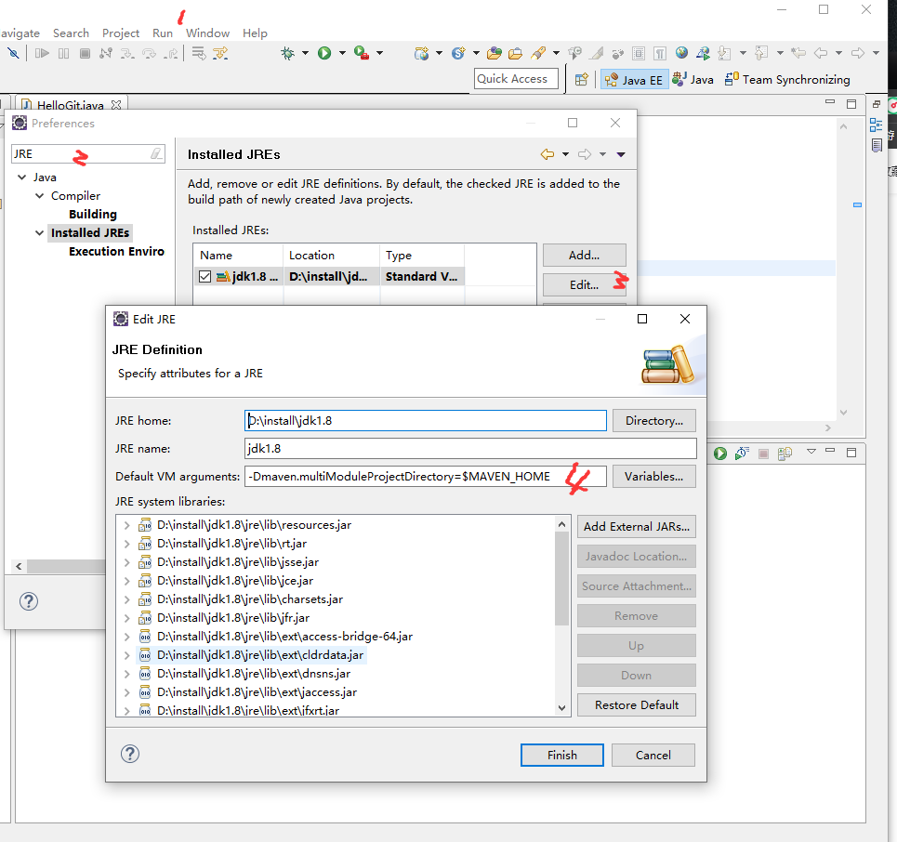The image size is (897, 842).
Task: Click the green run icon in lower panel
Action: tap(720, 454)
